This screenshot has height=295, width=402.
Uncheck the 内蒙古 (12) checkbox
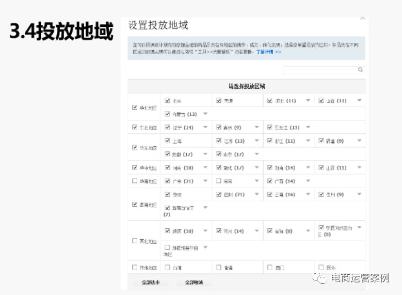point(167,114)
